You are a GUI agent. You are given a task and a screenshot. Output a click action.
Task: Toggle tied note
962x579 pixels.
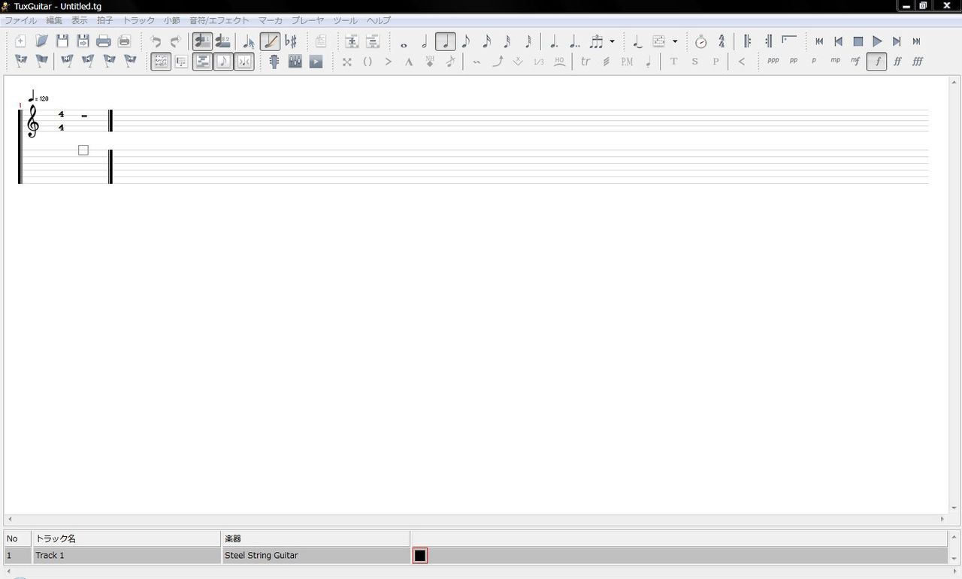point(637,41)
